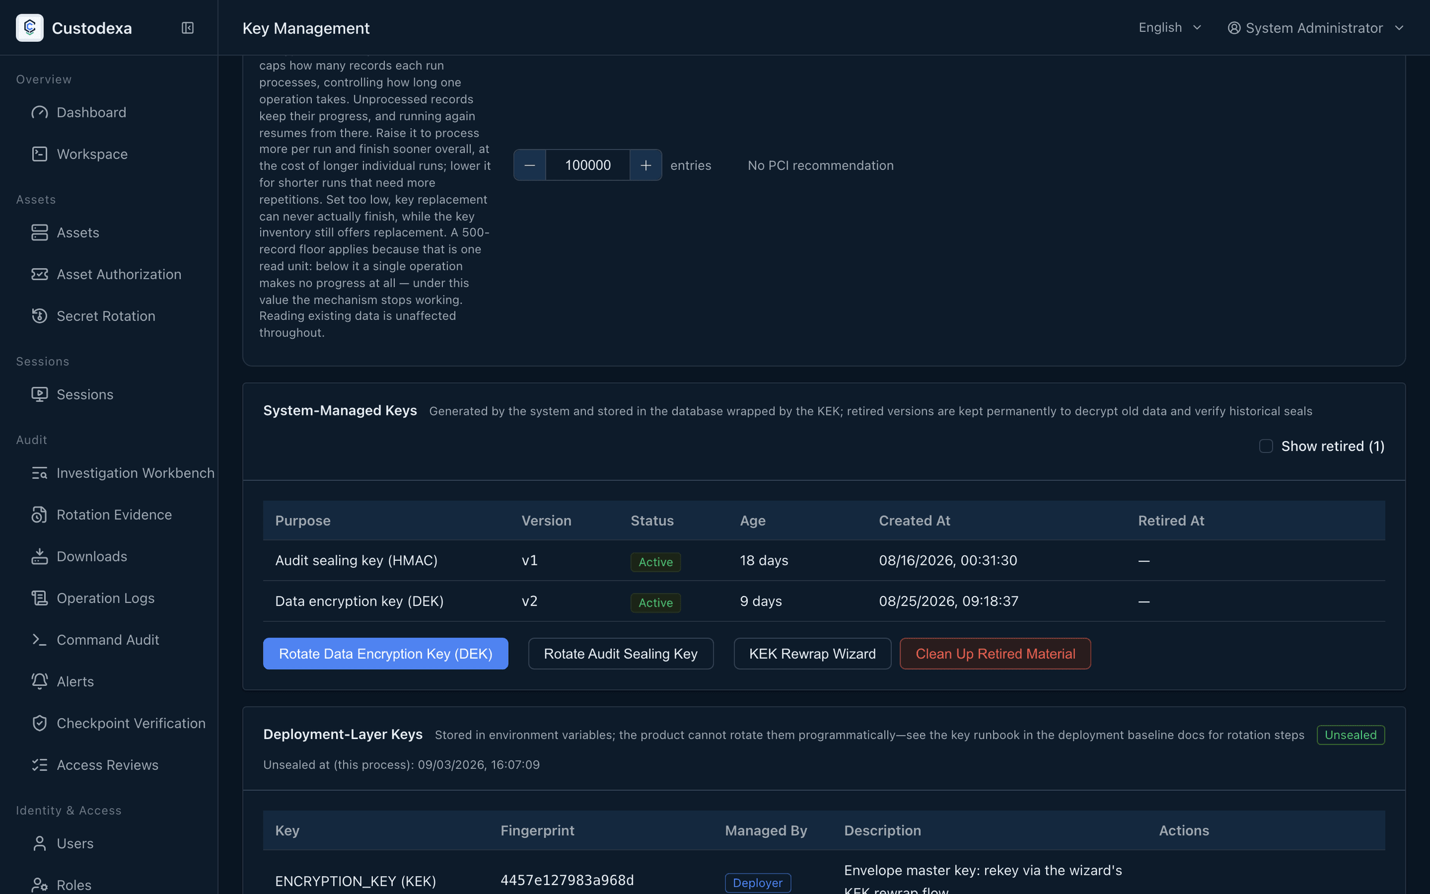Click the Custodexa logo icon
1430x894 pixels.
pos(30,28)
